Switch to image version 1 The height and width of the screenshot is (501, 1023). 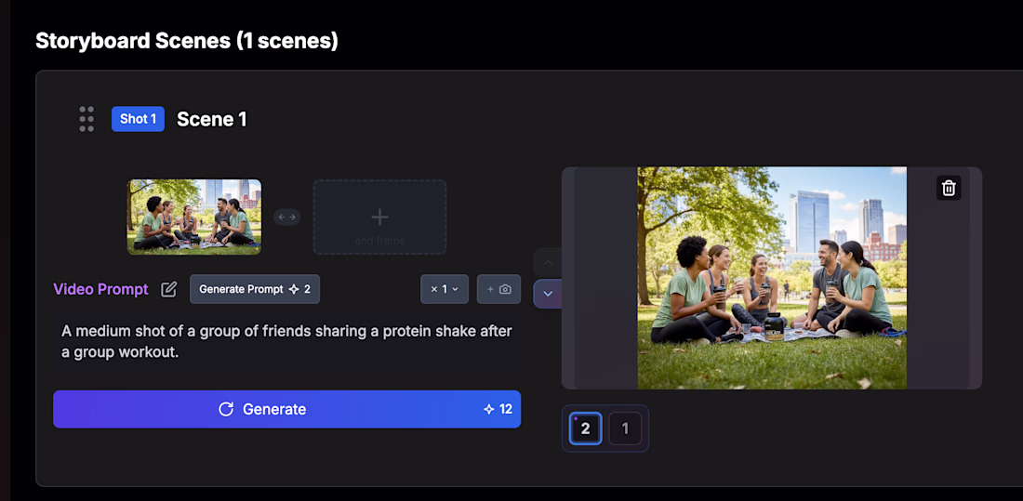pyautogui.click(x=625, y=428)
